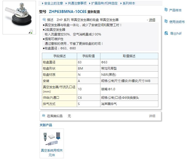The width and height of the screenshot is (193, 165).
Task: Click the 产品样本 catalog icon
Action: (x=166, y=10)
